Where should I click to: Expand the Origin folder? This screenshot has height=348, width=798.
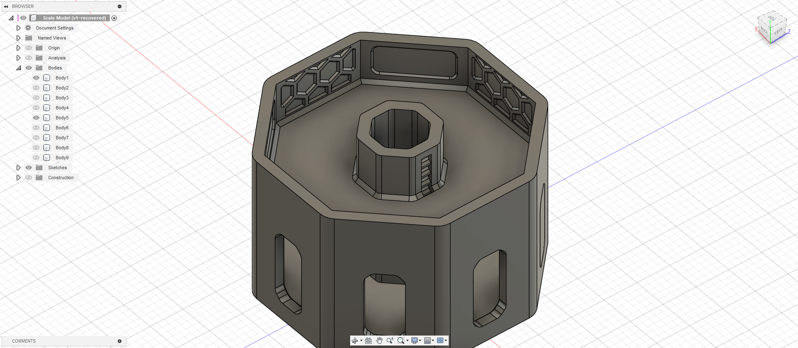(18, 48)
